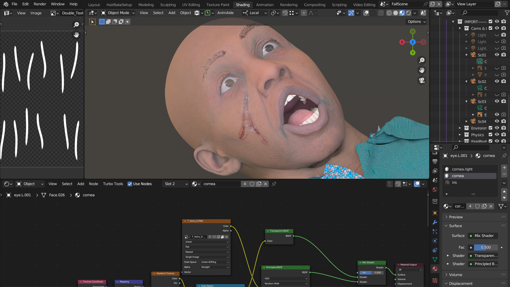Image resolution: width=510 pixels, height=287 pixels.
Task: Adjust the Fac 0.500 slider in Surface panel
Action: tap(486, 247)
